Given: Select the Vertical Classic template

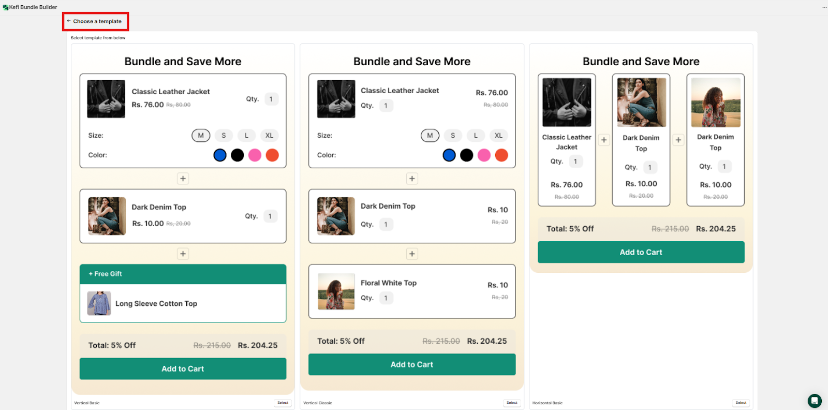Looking at the screenshot, I should coord(512,403).
